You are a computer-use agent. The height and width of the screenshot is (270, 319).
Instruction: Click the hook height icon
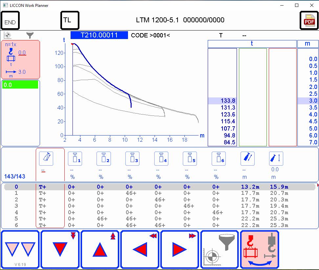pyautogui.click(x=276, y=158)
